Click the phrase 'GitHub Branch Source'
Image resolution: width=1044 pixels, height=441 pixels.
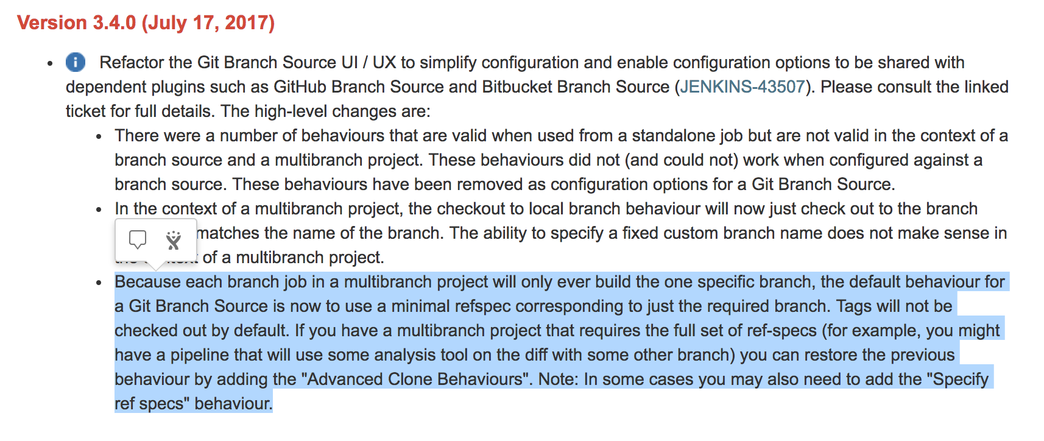358,86
